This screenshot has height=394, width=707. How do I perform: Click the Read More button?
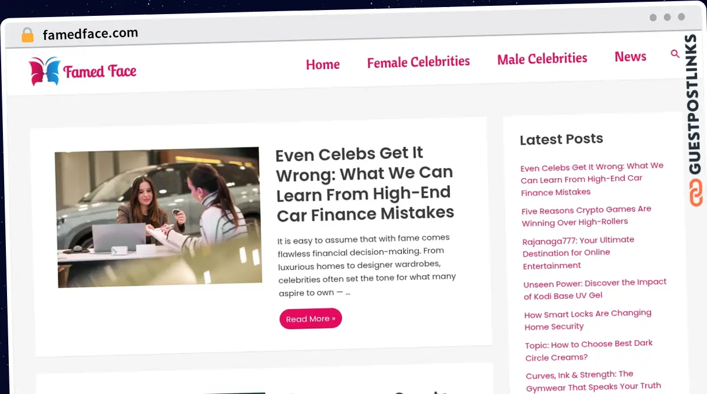click(x=310, y=319)
